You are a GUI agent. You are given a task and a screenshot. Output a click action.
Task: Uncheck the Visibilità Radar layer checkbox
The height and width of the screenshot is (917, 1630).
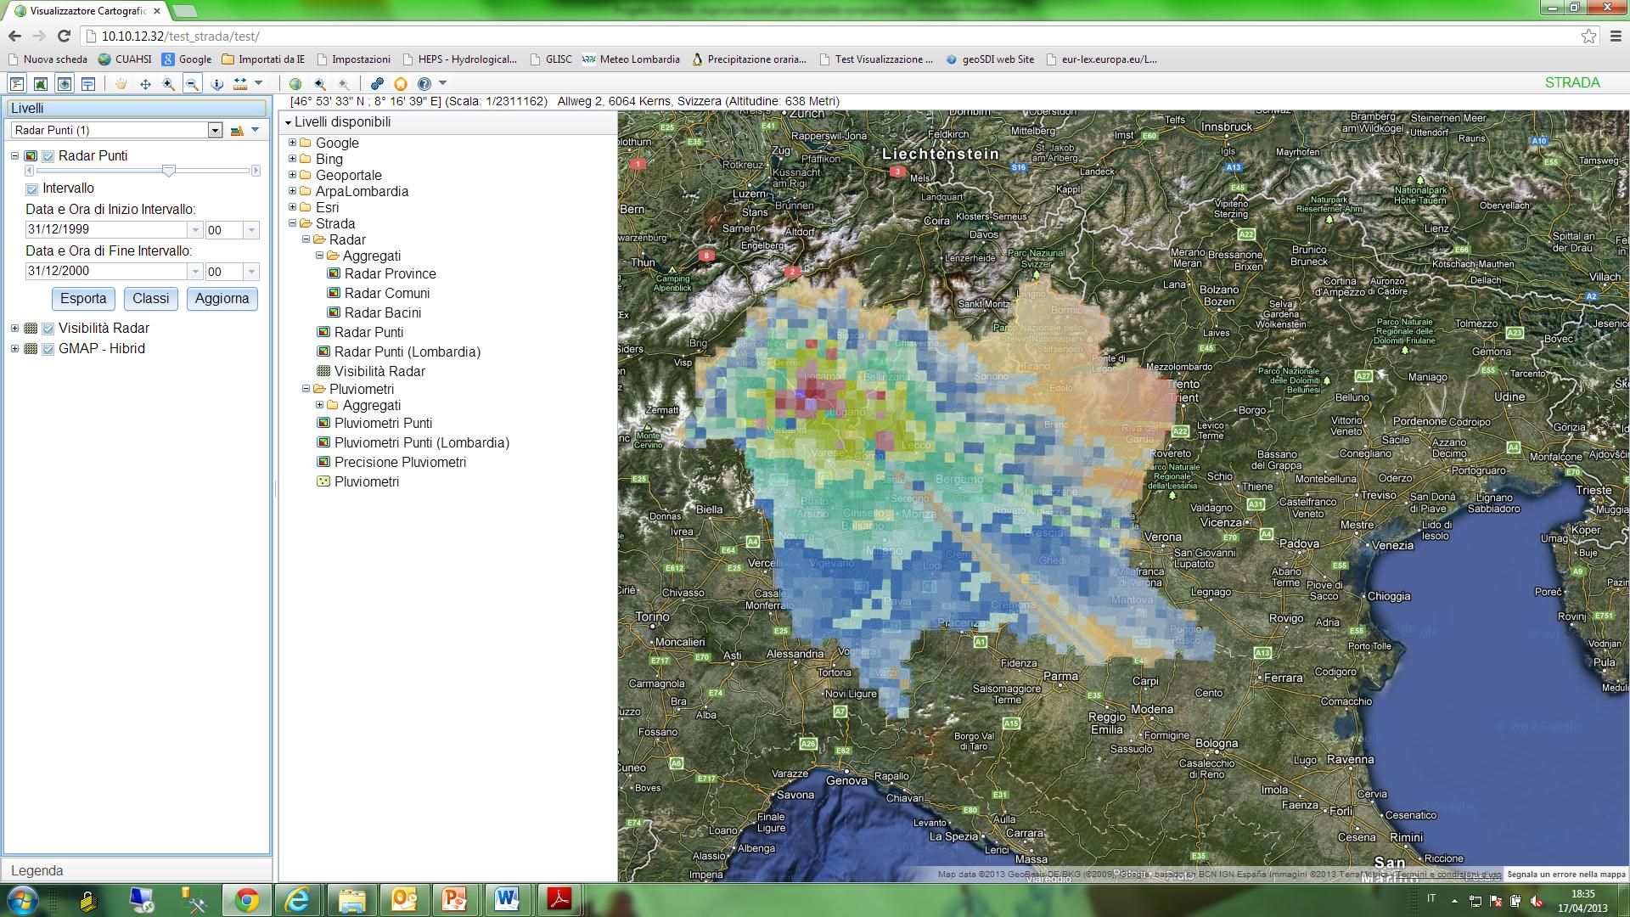[48, 329]
